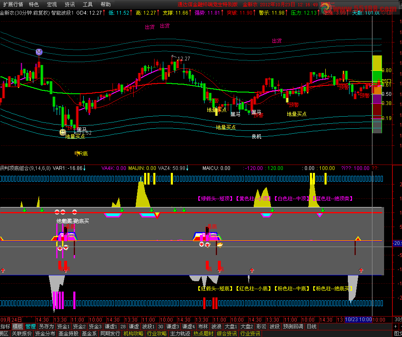
Task: Select the 预测回调 tab
Action: coord(293,327)
